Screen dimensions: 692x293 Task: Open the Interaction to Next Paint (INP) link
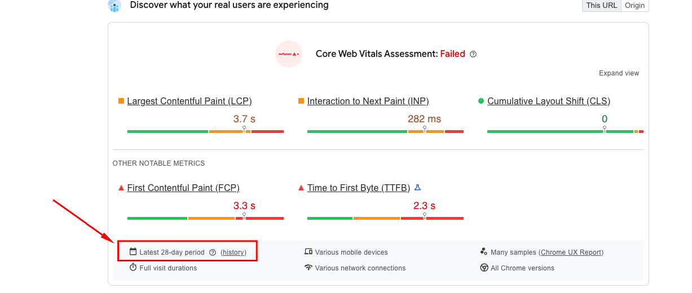tap(368, 101)
